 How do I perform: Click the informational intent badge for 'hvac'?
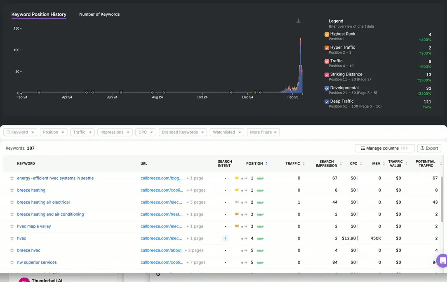point(225,238)
